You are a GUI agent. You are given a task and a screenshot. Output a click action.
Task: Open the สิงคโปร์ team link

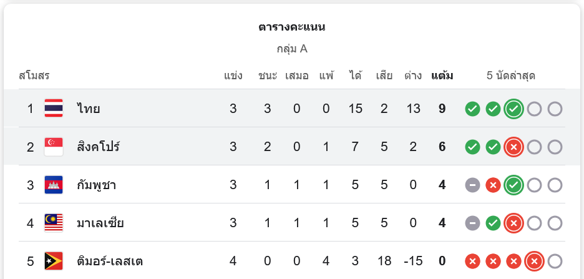click(x=99, y=147)
